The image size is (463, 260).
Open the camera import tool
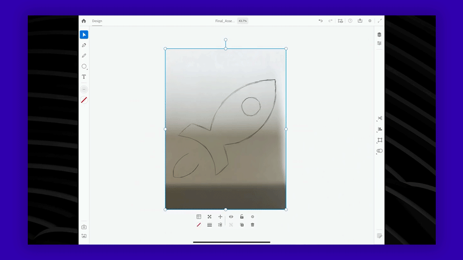click(84, 227)
